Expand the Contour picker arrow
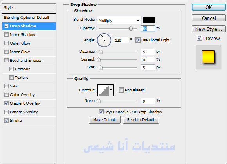Viewport: 227px width, 164px height. point(111,90)
